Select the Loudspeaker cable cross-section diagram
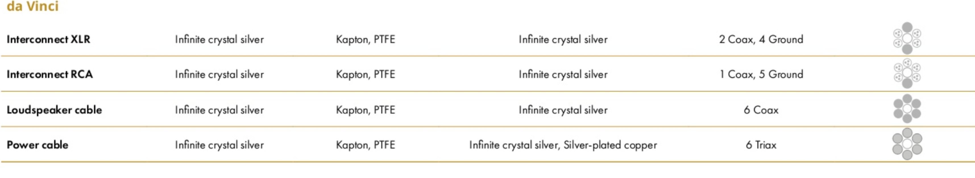The width and height of the screenshot is (975, 178). (x=907, y=109)
